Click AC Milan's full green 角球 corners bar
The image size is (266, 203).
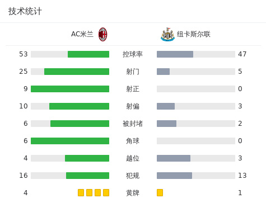70,141
